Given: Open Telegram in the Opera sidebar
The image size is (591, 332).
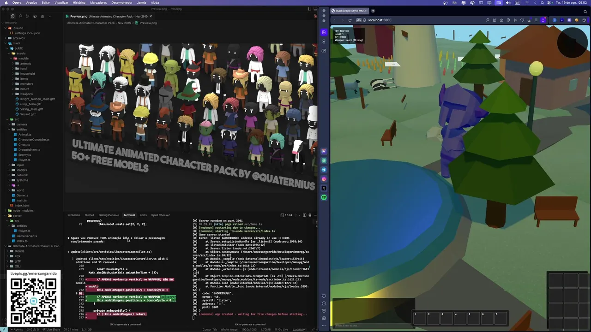Looking at the screenshot, I should pos(324,170).
